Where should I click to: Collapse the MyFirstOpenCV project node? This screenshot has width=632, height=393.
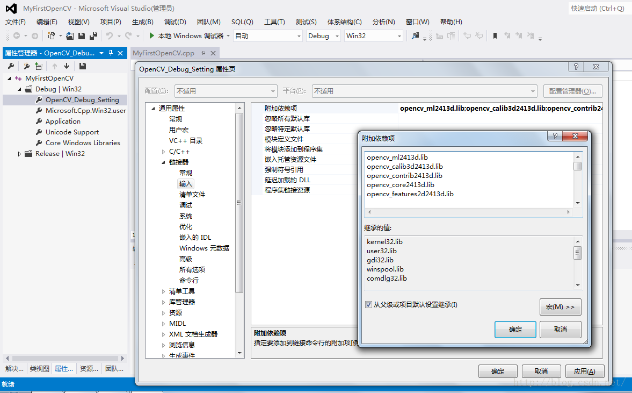[9, 78]
